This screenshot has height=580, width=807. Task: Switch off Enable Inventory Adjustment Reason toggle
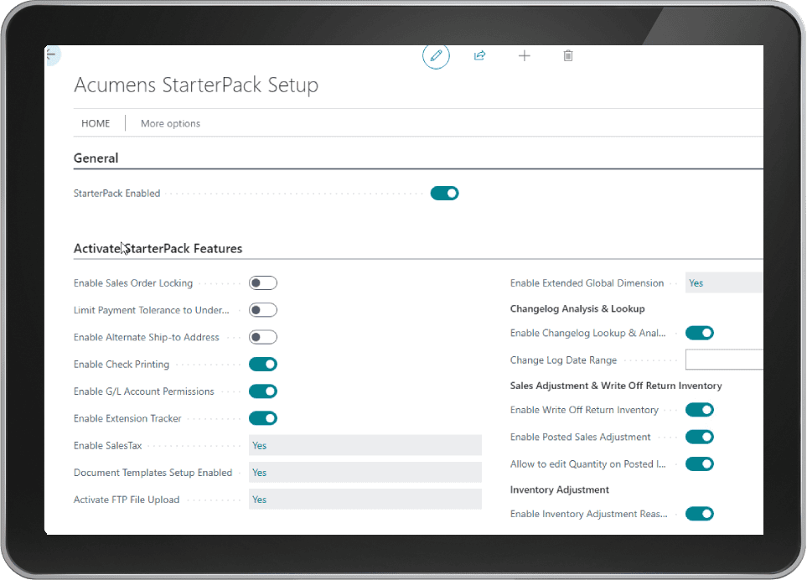coord(700,514)
